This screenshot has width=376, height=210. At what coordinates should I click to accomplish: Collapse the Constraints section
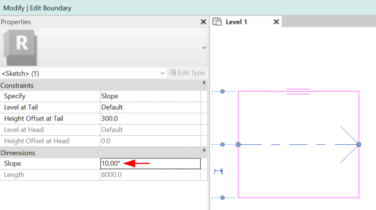[204, 83]
